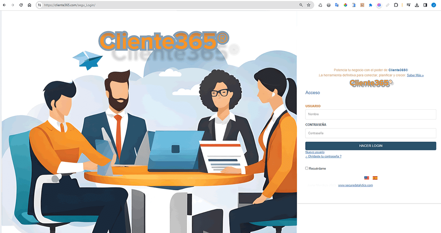Screen dimensions: 441x233
Task: Open the media control playlist icon
Action: (408, 5)
